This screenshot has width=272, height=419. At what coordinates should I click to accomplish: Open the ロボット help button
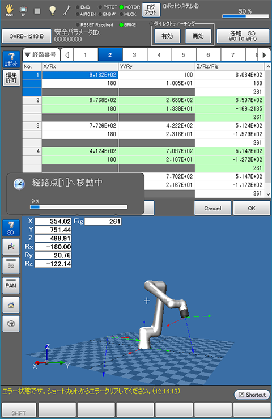pos(11,59)
